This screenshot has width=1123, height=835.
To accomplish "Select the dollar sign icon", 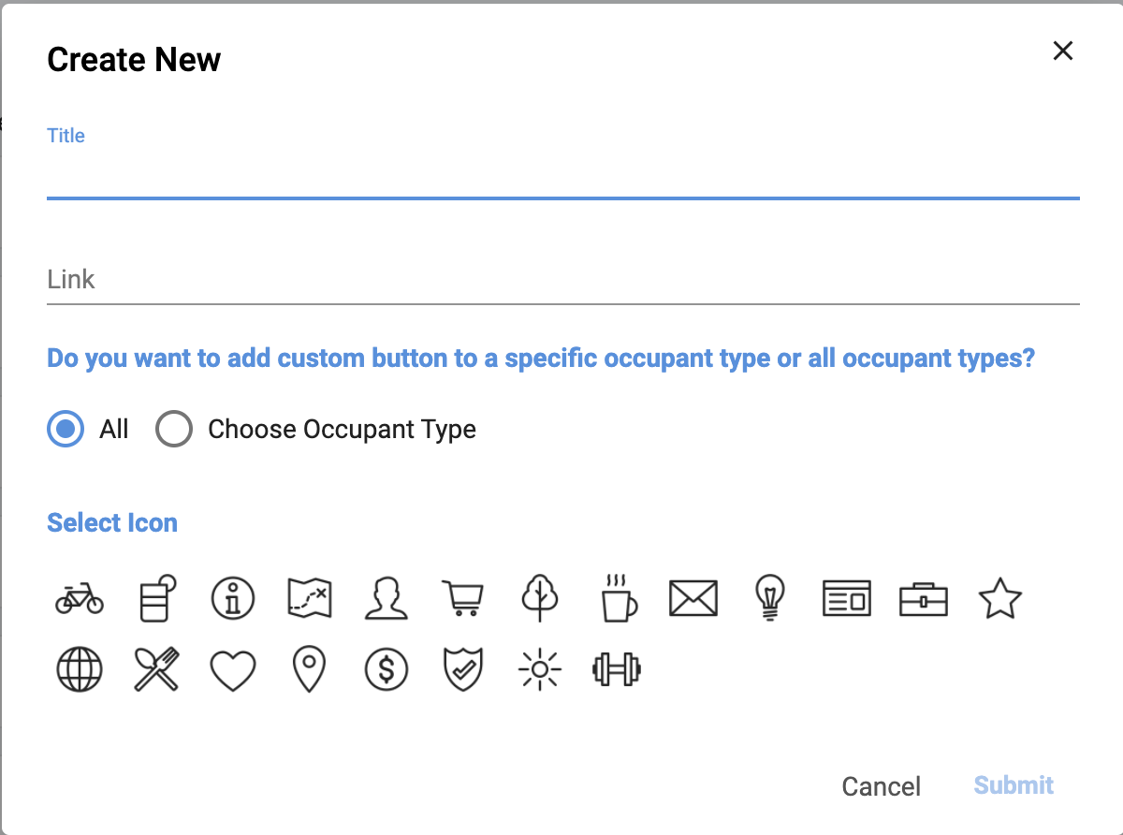I will click(x=386, y=670).
